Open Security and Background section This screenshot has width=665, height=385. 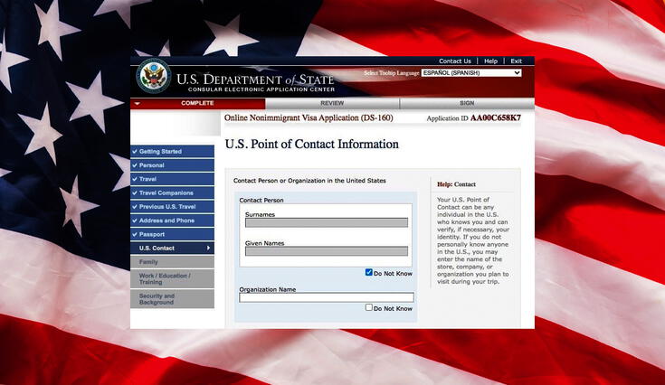coord(172,299)
